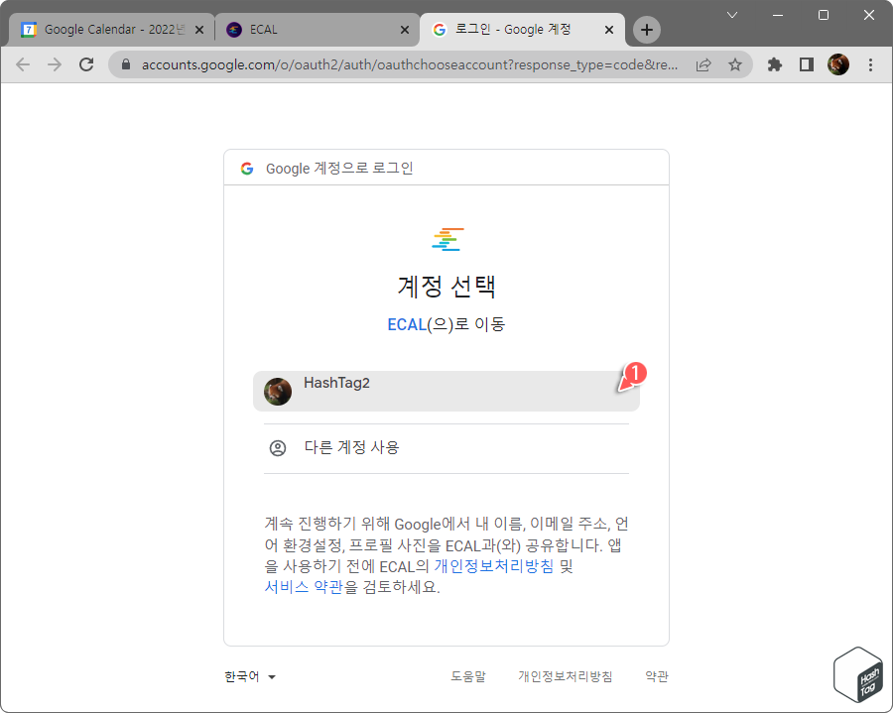This screenshot has height=713, width=893.
Task: Bookmark the page with the star icon
Action: (735, 64)
